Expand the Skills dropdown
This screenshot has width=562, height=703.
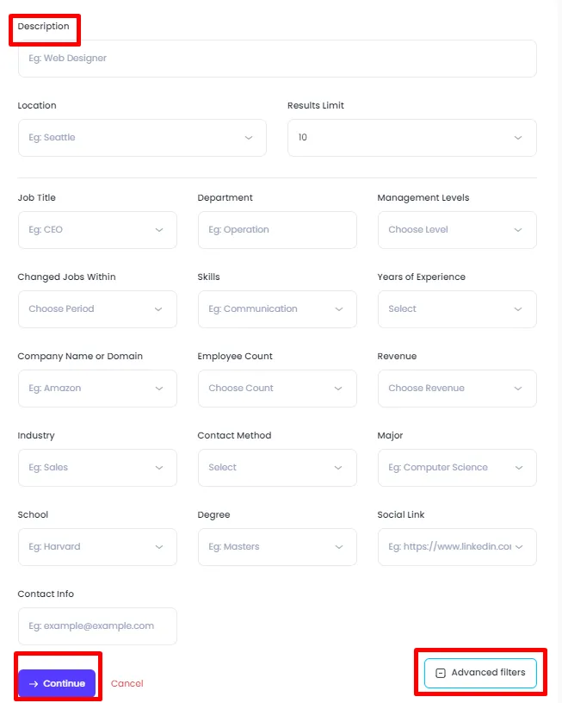tap(276, 309)
